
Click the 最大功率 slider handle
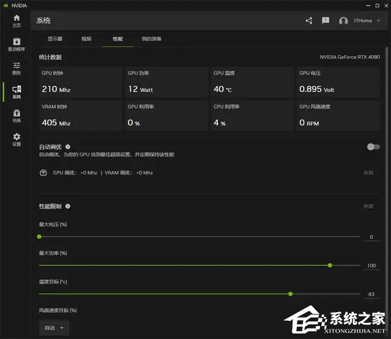(330, 265)
